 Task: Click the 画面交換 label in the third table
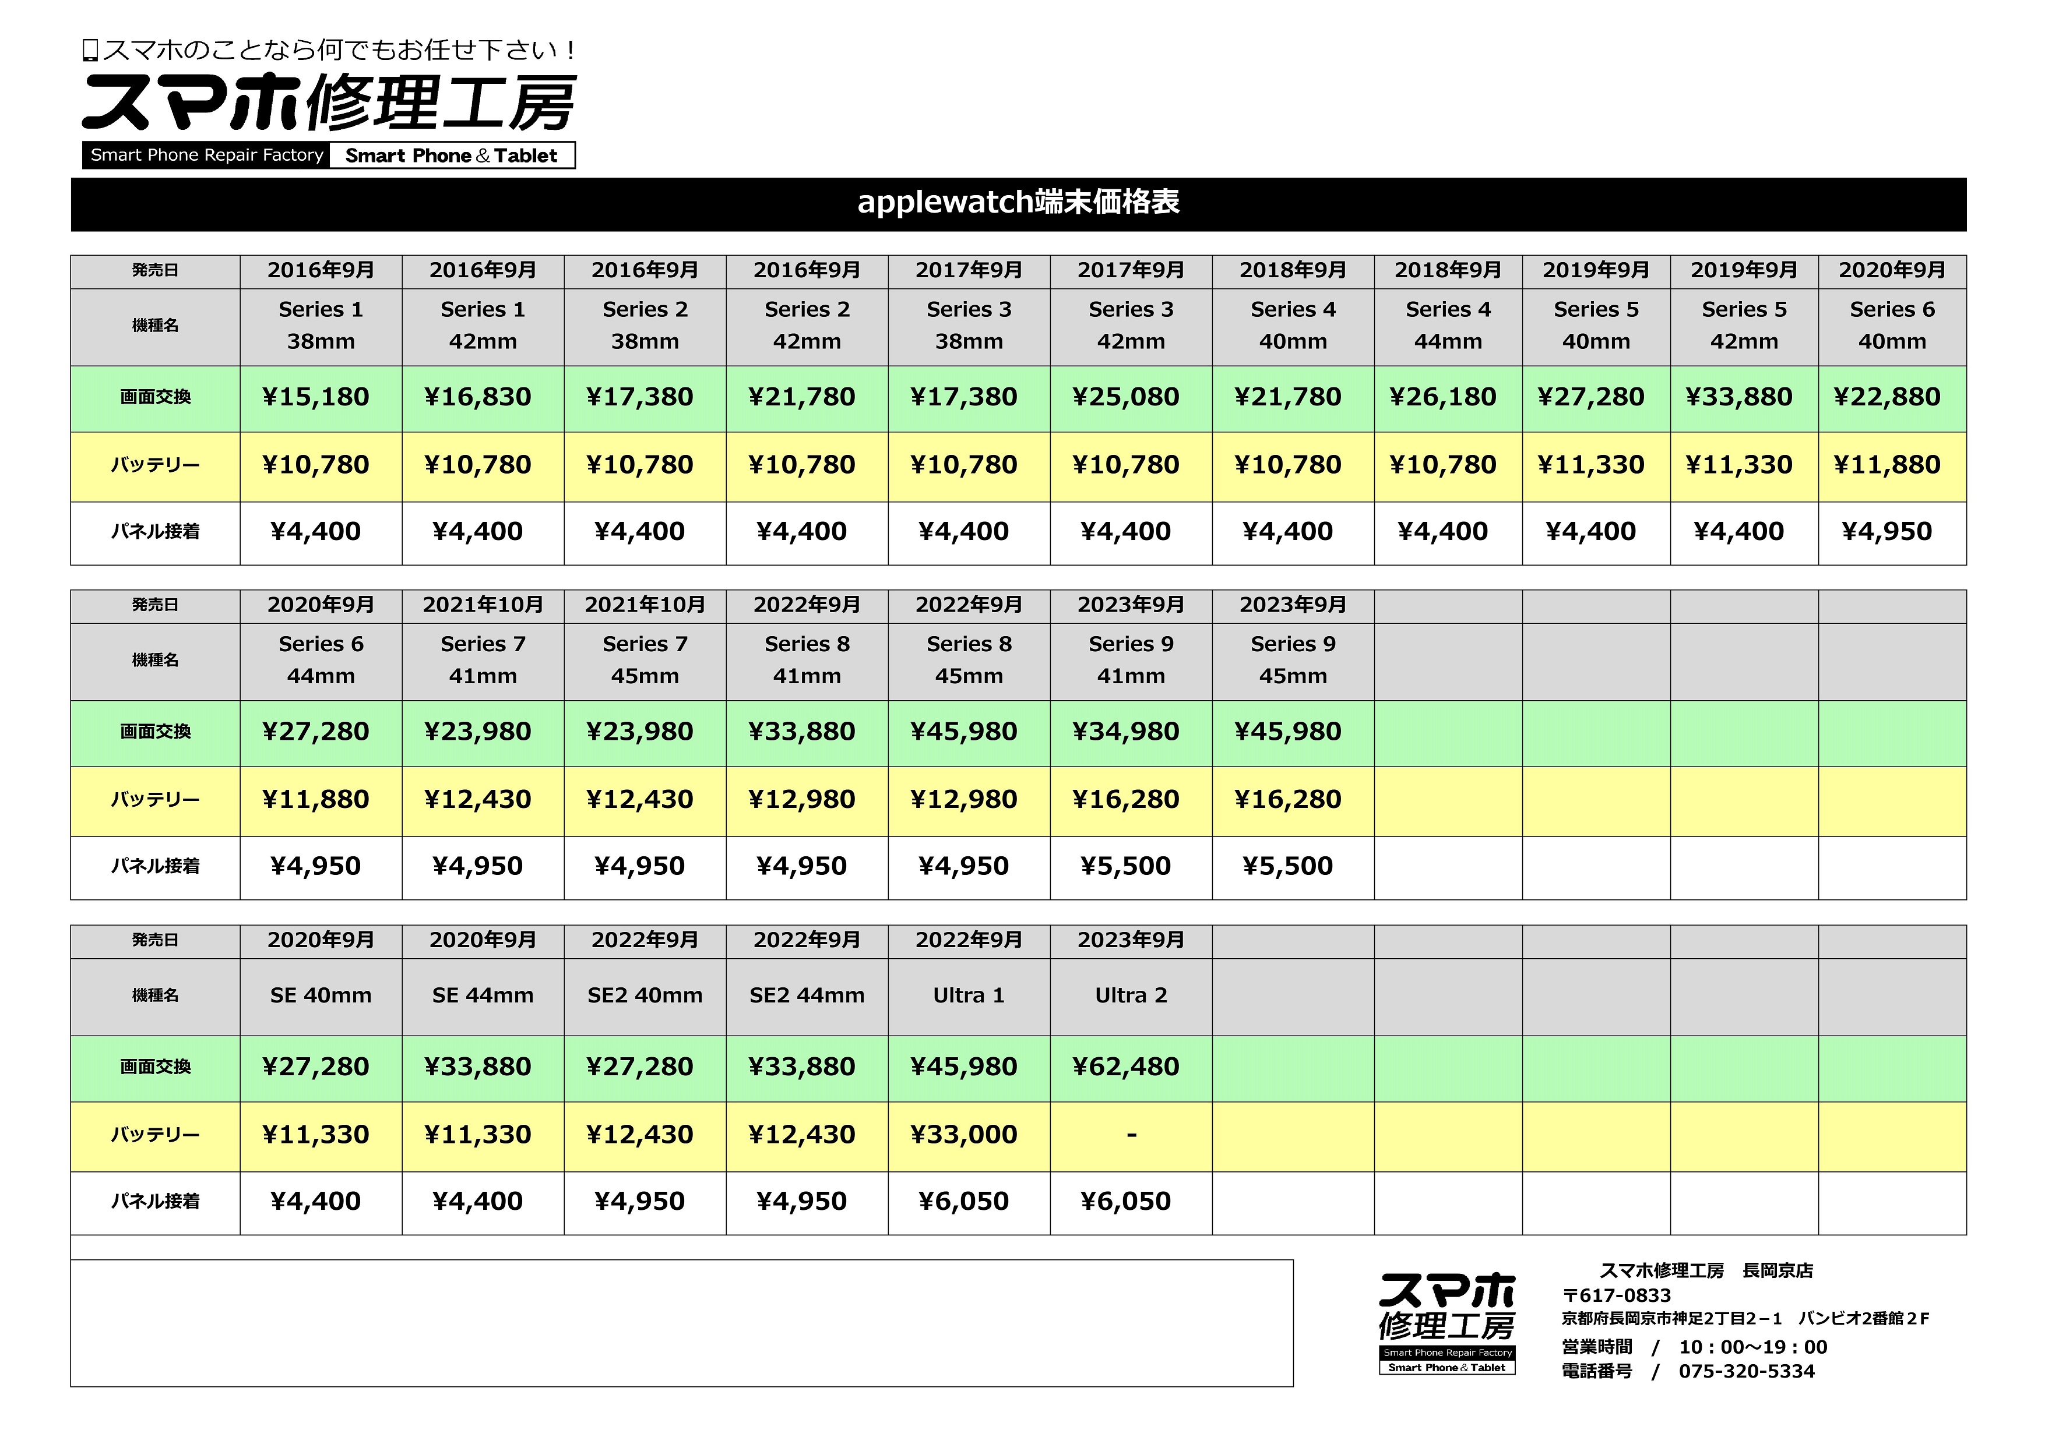156,1067
